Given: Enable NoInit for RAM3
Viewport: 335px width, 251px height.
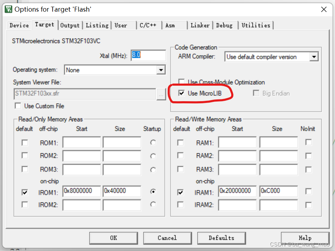Looking at the screenshot, I should tap(309, 170).
